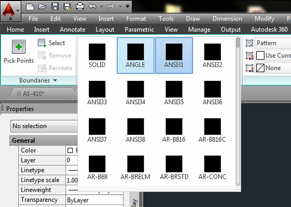The width and height of the screenshot is (291, 207).
Task: Click the Pick Points icon
Action: [19, 47]
